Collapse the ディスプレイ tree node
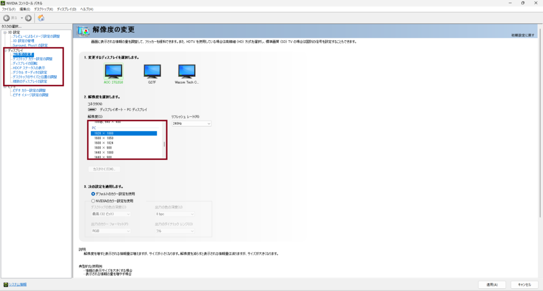The width and height of the screenshot is (543, 291). point(4,50)
